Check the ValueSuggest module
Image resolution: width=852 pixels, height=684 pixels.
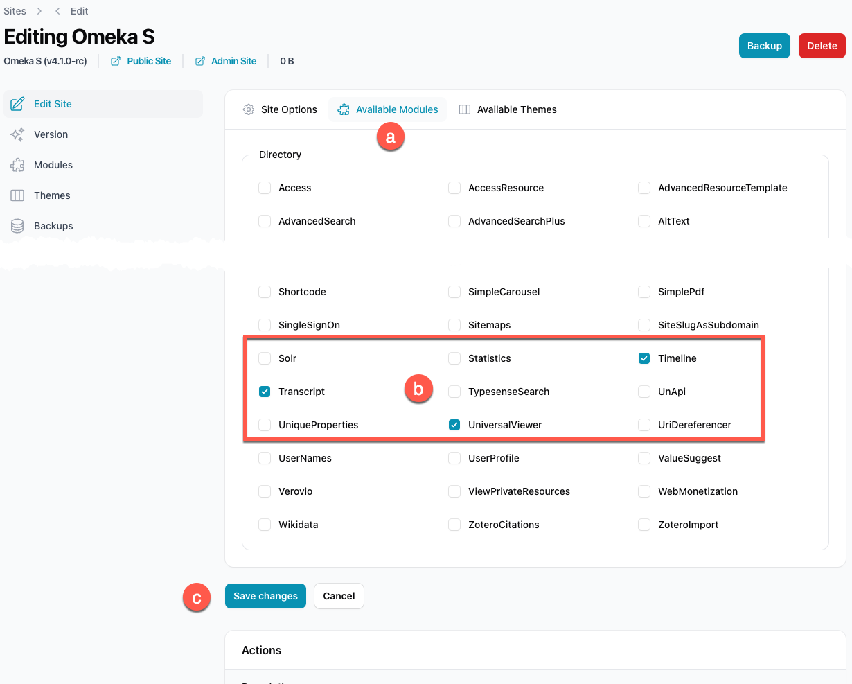[x=644, y=458]
